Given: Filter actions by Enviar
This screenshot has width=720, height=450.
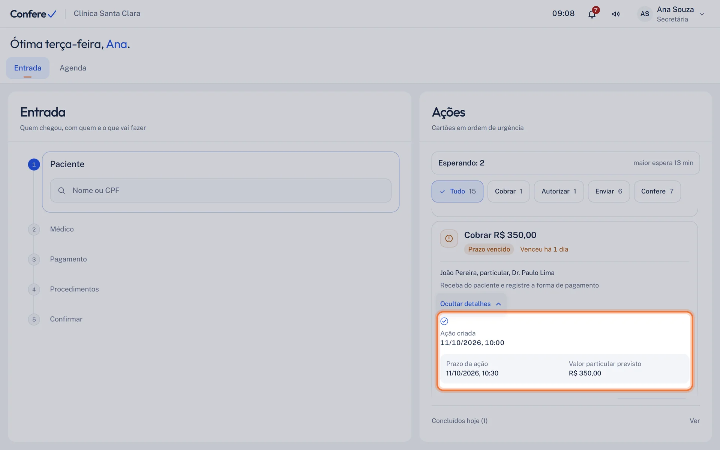Looking at the screenshot, I should coord(609,191).
